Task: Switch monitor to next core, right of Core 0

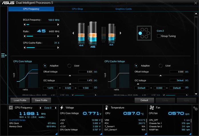Action: pos(55,108)
